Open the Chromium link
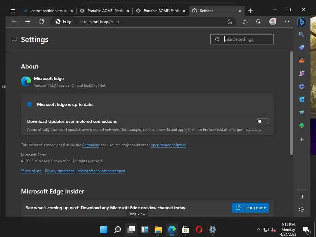 click(x=90, y=145)
